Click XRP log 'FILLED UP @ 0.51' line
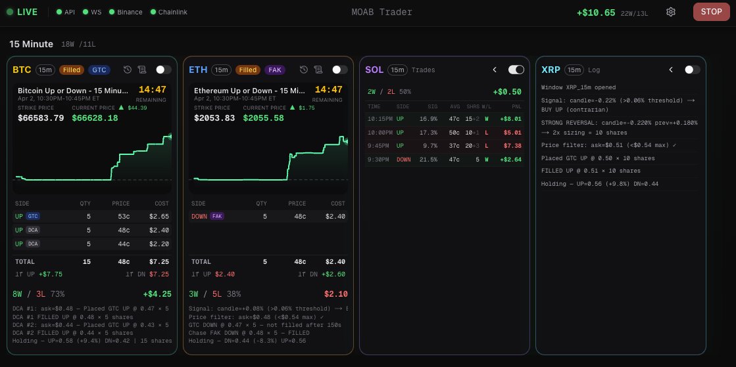 [591, 171]
